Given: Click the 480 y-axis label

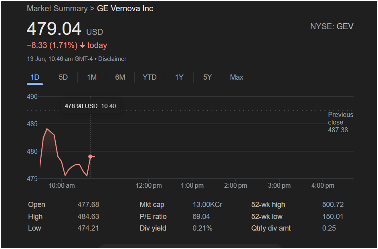Looking at the screenshot, I should coord(32,151).
